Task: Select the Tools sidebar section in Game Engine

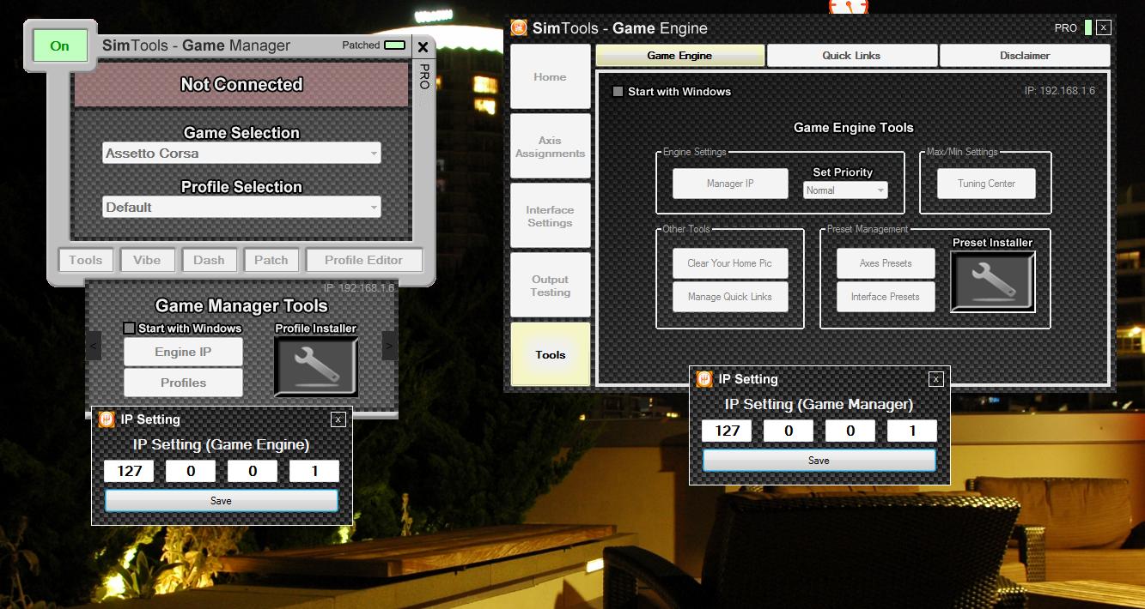Action: coord(550,354)
